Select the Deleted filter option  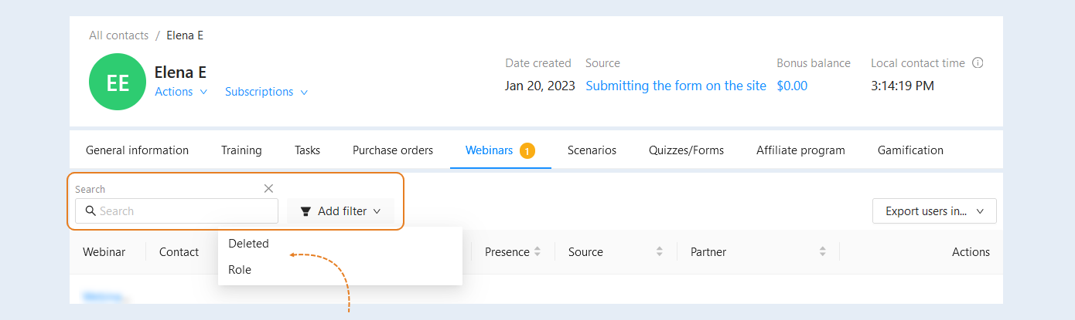point(248,244)
